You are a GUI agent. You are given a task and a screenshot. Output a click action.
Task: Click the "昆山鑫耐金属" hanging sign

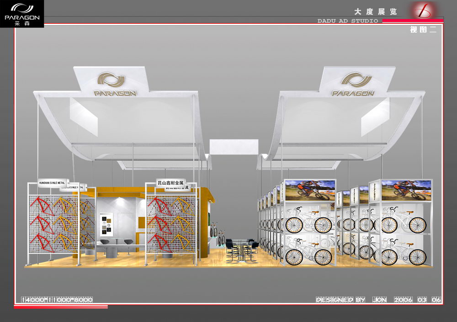coord(170,183)
